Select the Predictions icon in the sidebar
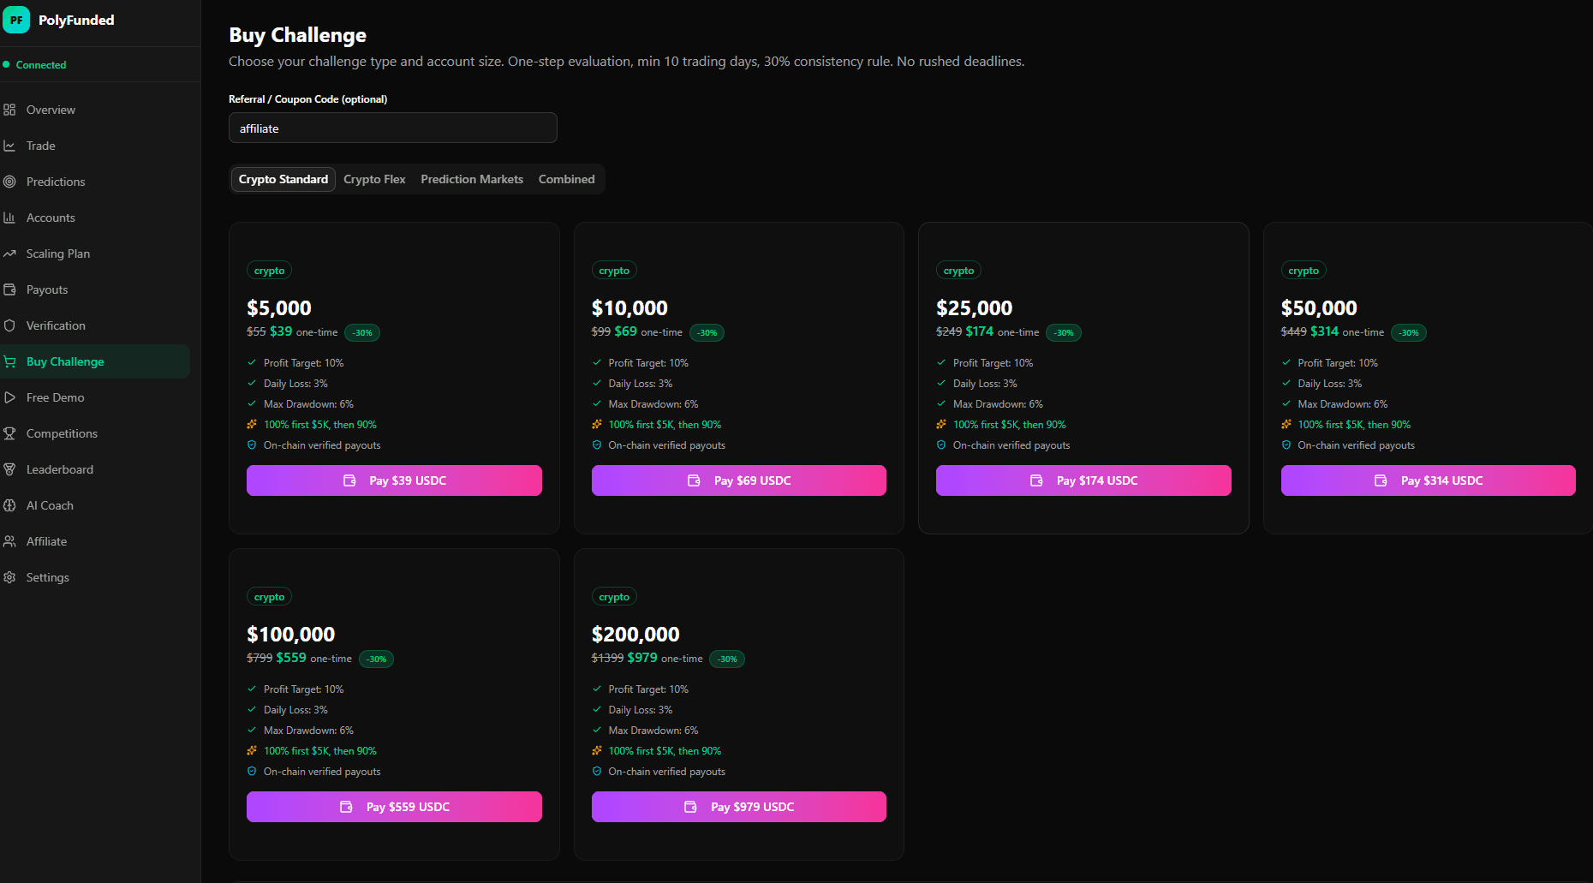 point(9,182)
